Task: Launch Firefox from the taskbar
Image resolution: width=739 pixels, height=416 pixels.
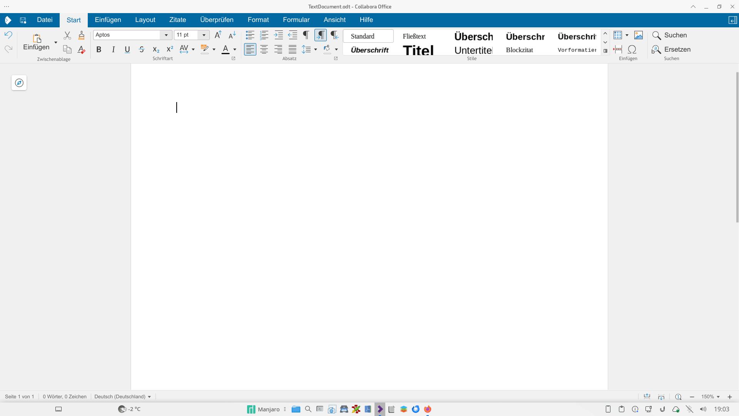Action: [428, 409]
